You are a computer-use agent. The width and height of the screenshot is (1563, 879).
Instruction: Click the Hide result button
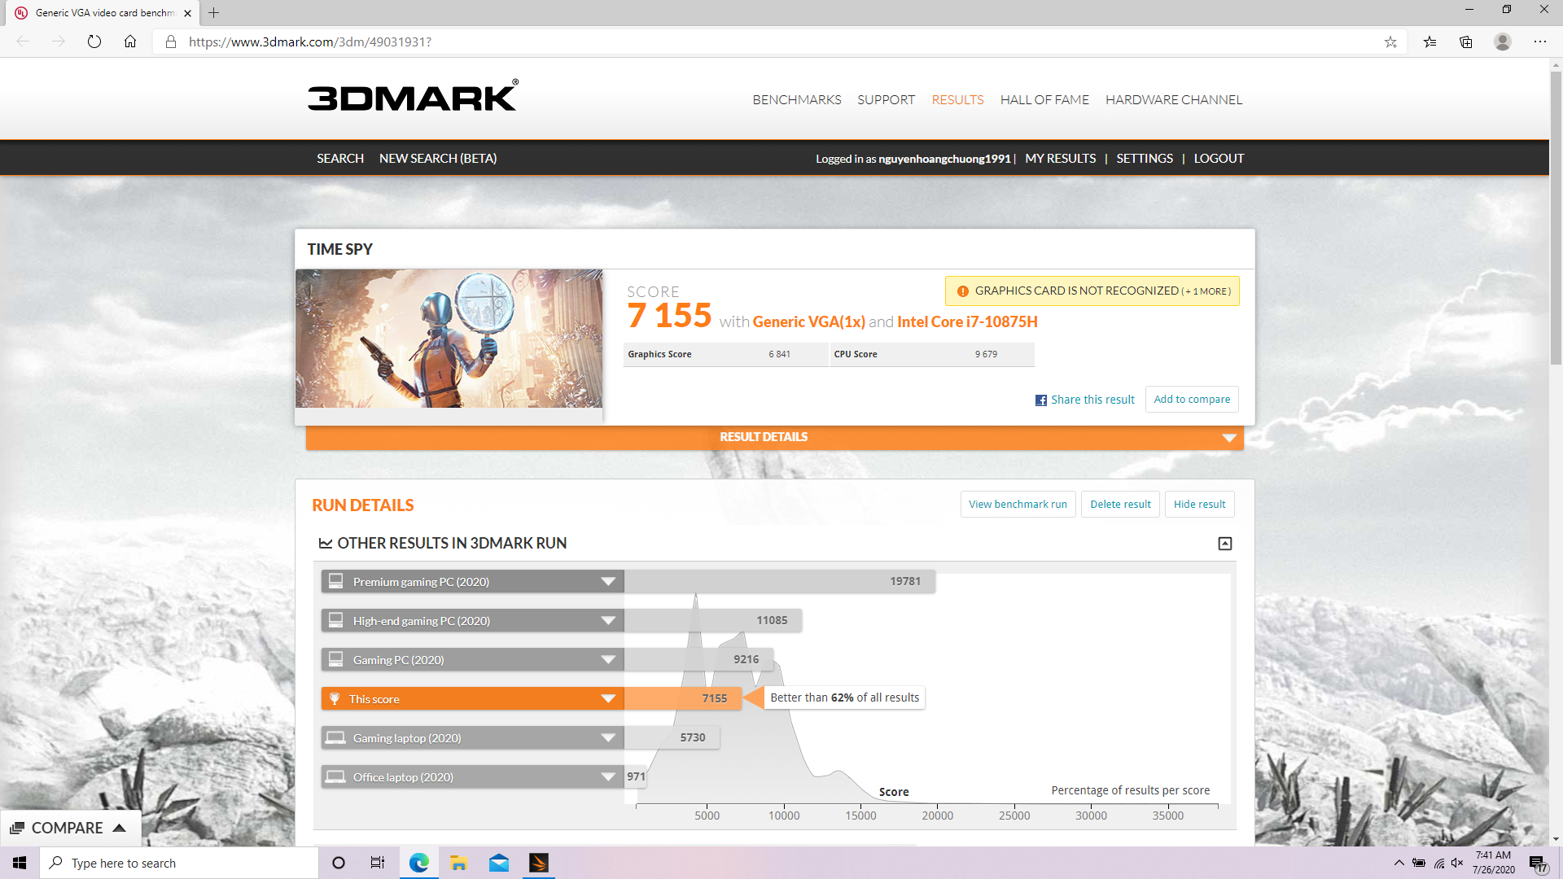[1199, 504]
